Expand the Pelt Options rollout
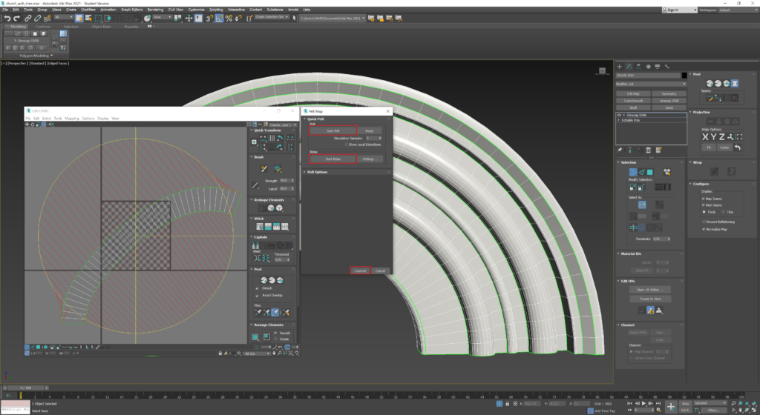Screen dimensions: 760x415 pyautogui.click(x=317, y=172)
